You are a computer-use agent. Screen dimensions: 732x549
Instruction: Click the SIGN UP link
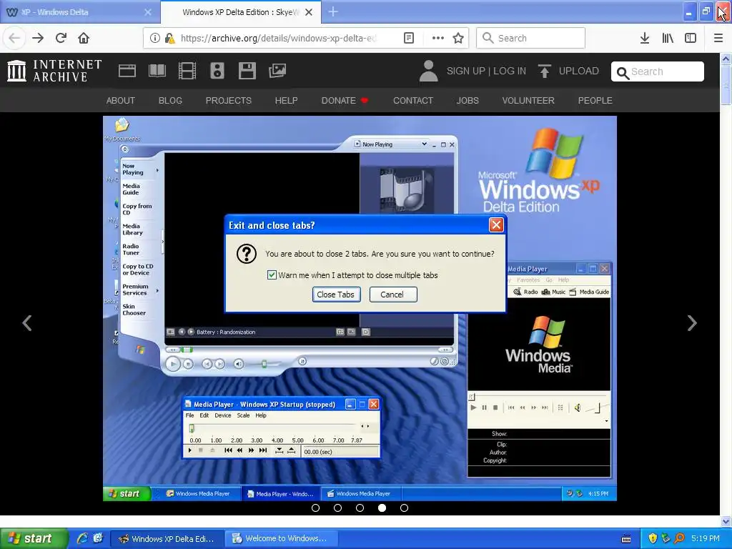pos(465,71)
